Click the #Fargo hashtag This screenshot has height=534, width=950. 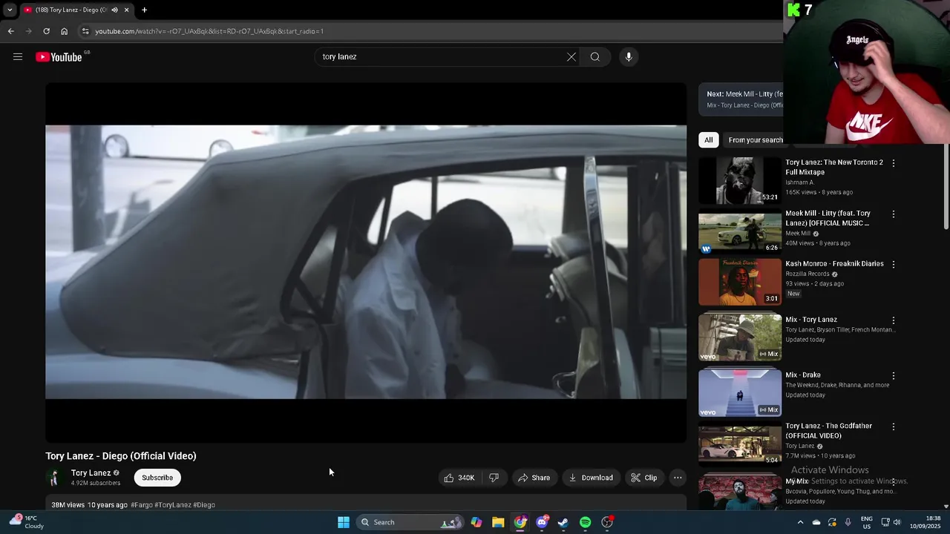tap(141, 505)
